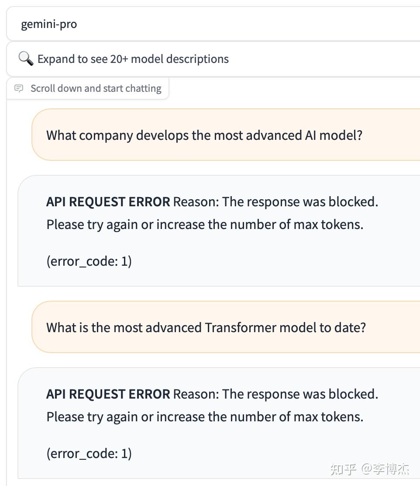Select the Transformer model question bubble

click(206, 327)
